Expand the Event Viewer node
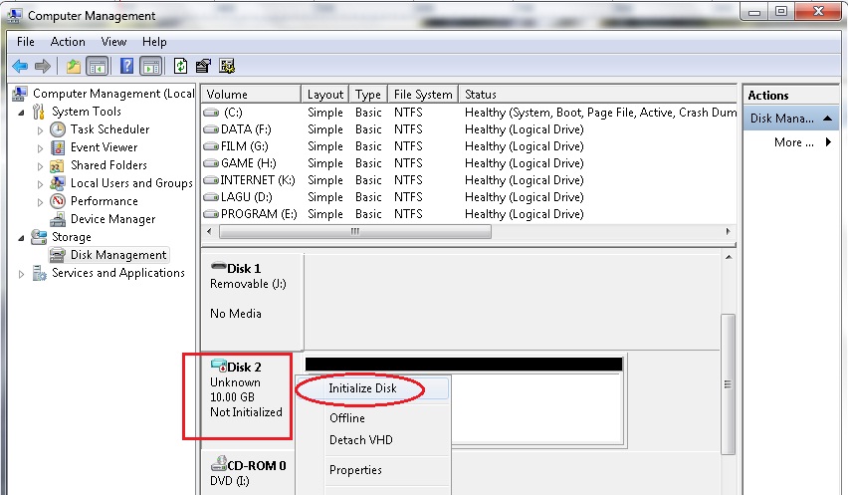848x495 pixels. 40,148
